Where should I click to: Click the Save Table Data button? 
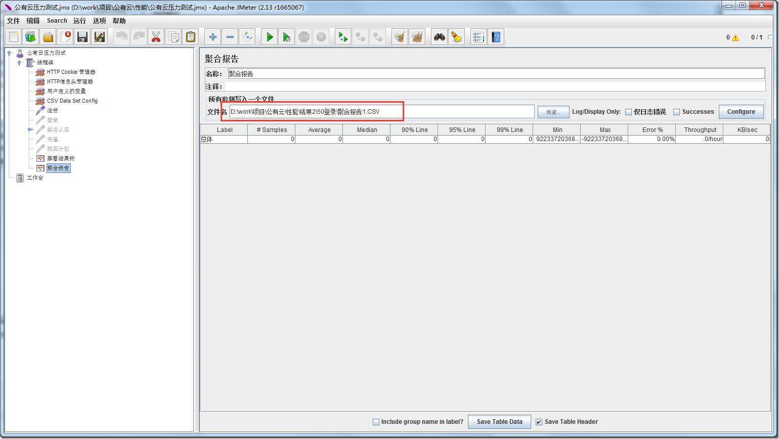click(499, 422)
